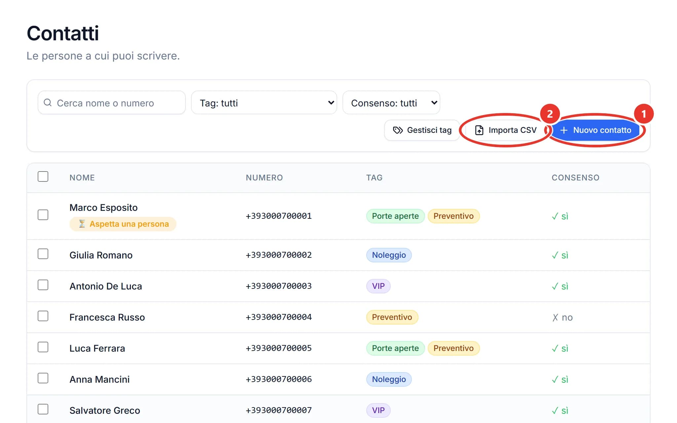Focus the 'Cerca nome o numero' search field
677x423 pixels.
pos(112,103)
